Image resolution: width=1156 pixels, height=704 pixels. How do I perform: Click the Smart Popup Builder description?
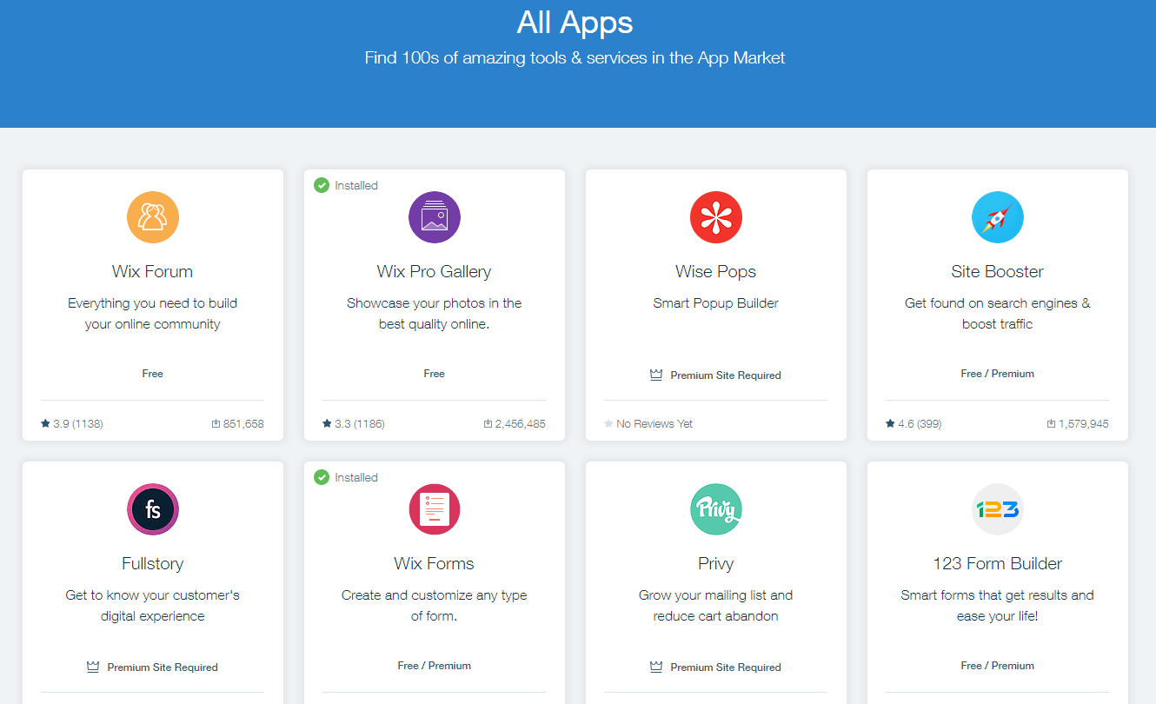click(x=716, y=303)
